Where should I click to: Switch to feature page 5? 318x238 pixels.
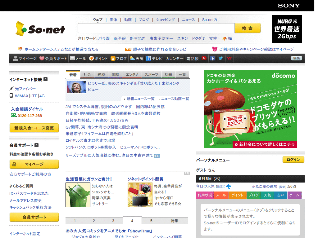point(151,221)
